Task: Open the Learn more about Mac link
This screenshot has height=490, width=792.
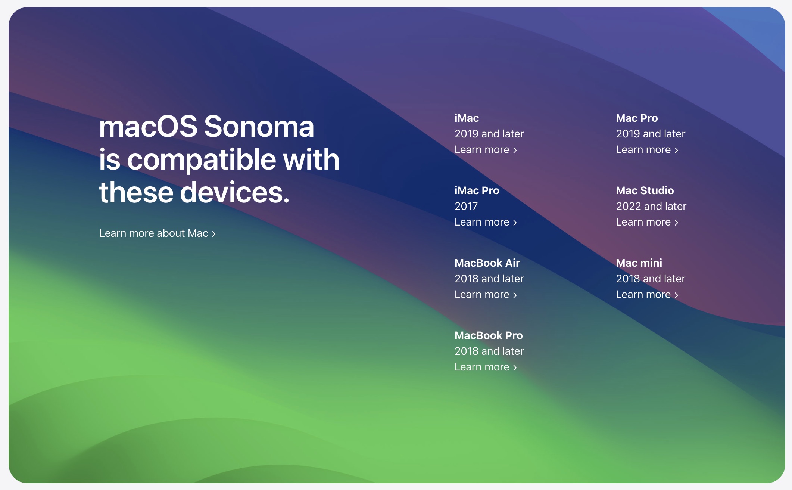Action: [x=157, y=233]
